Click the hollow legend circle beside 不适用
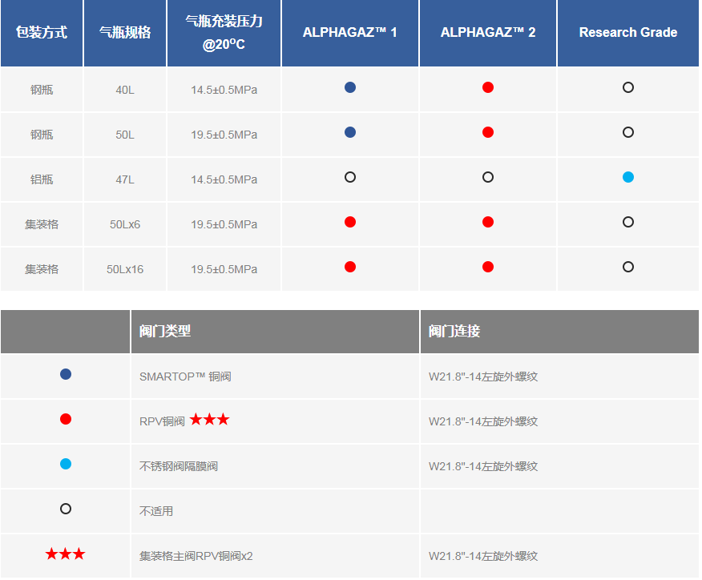 pos(66,509)
